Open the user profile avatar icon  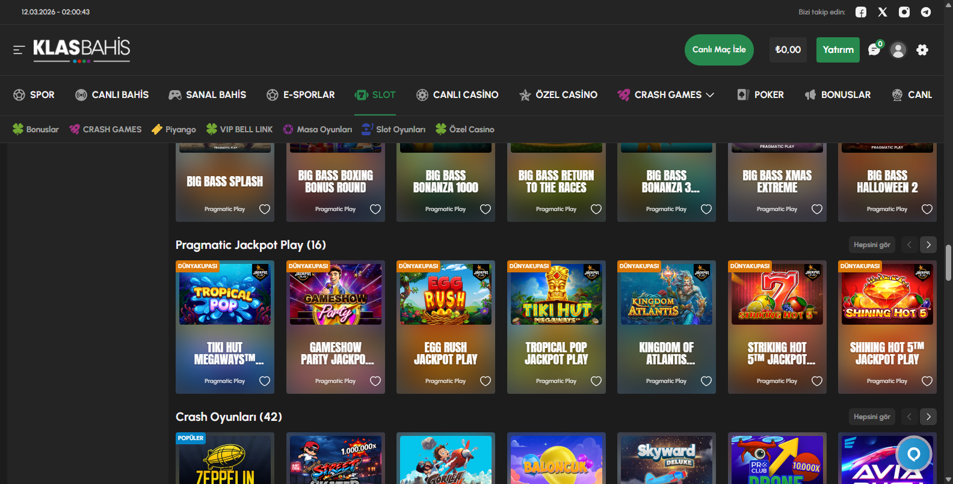898,50
